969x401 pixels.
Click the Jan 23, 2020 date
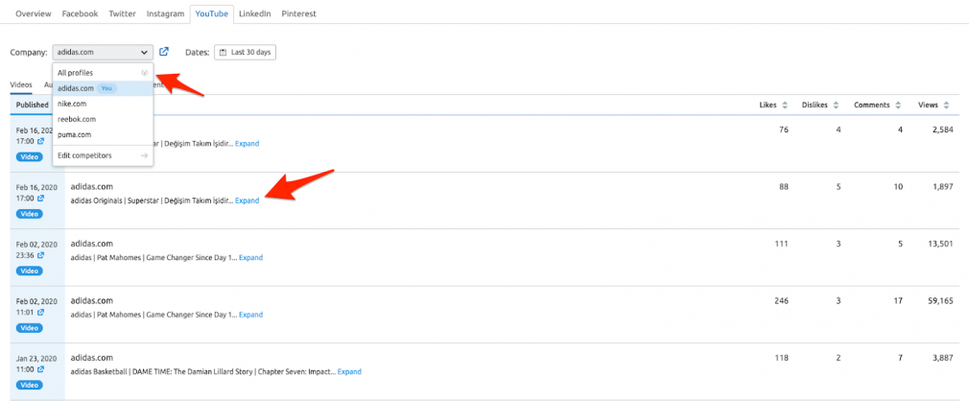pos(36,359)
